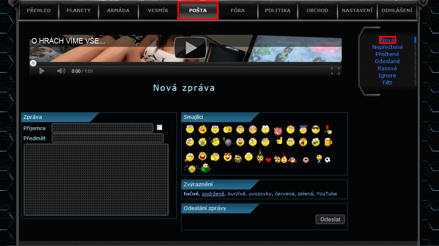Insert the heart-eyes smiley
Viewport: 439px width, 246px height.
(x=228, y=157)
